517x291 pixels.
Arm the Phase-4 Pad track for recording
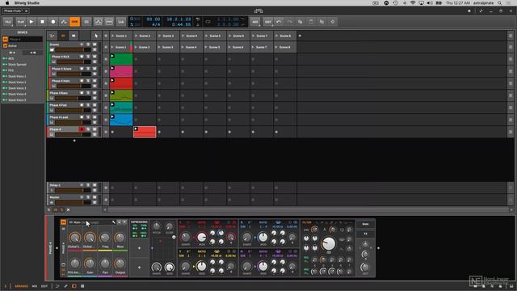click(x=82, y=105)
